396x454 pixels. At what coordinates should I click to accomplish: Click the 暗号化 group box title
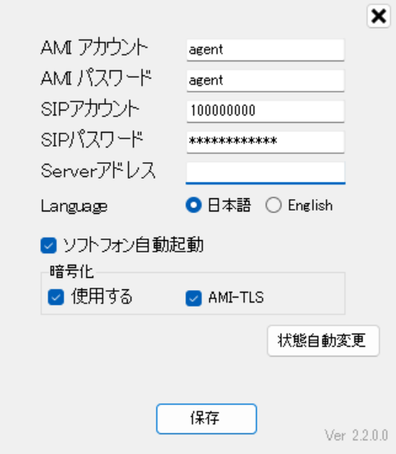[x=71, y=271]
